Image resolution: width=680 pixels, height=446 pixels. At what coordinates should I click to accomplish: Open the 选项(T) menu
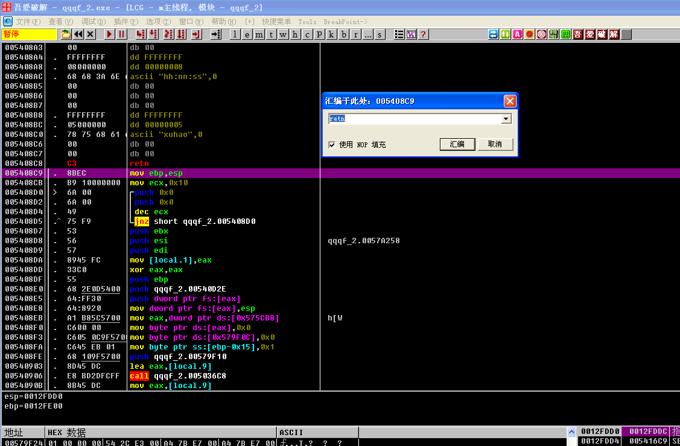click(158, 21)
